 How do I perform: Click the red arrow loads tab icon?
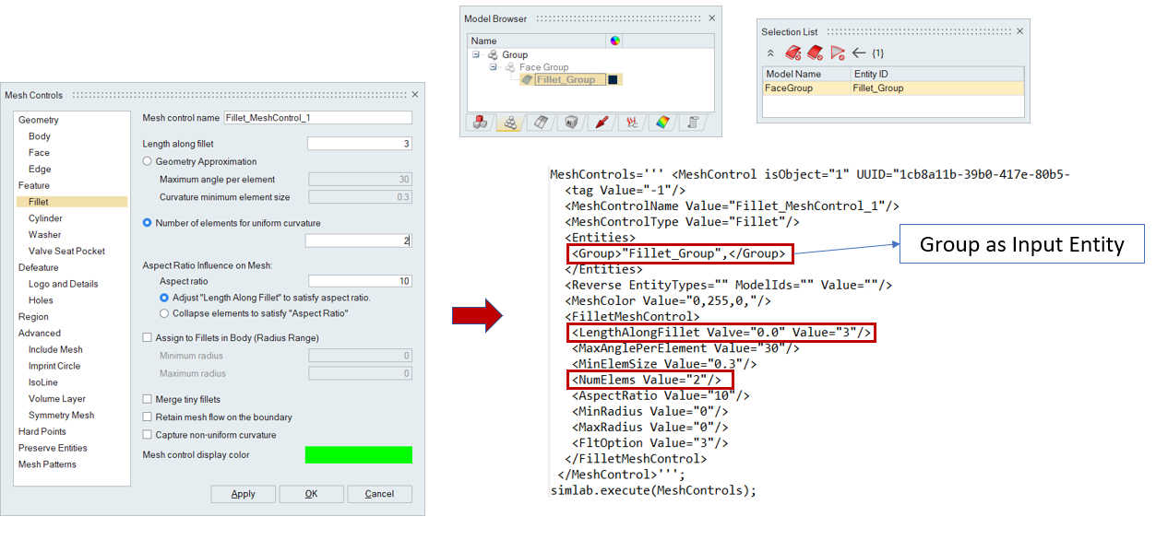[x=602, y=123]
